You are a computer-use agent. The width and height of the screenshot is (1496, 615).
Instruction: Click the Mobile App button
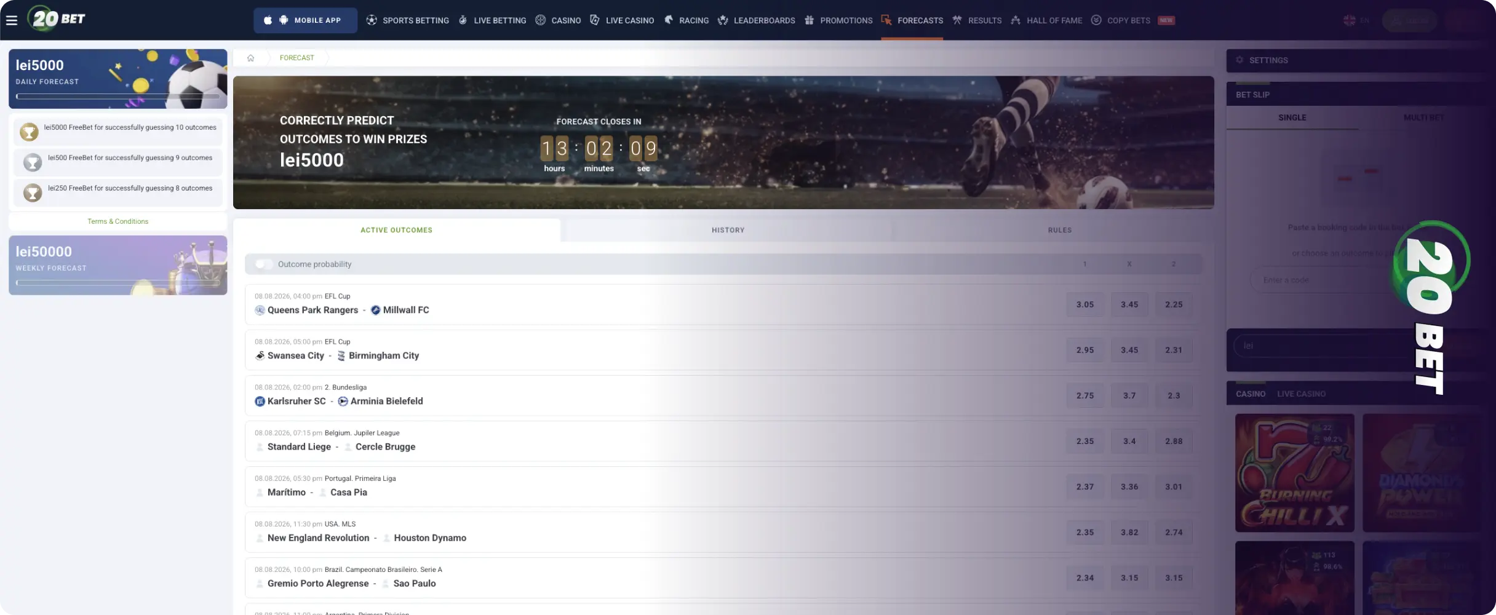(x=305, y=20)
